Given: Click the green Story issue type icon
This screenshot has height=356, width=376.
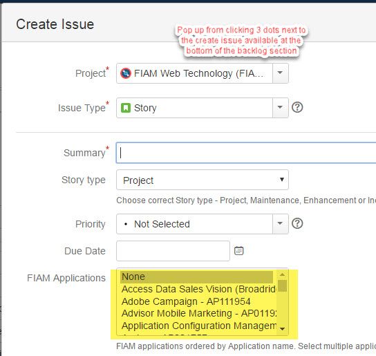Looking at the screenshot, I should click(x=126, y=108).
